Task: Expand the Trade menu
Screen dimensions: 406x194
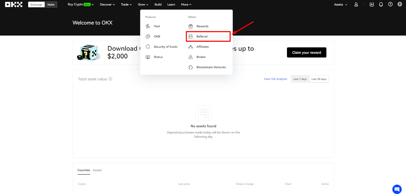Action: [126, 5]
